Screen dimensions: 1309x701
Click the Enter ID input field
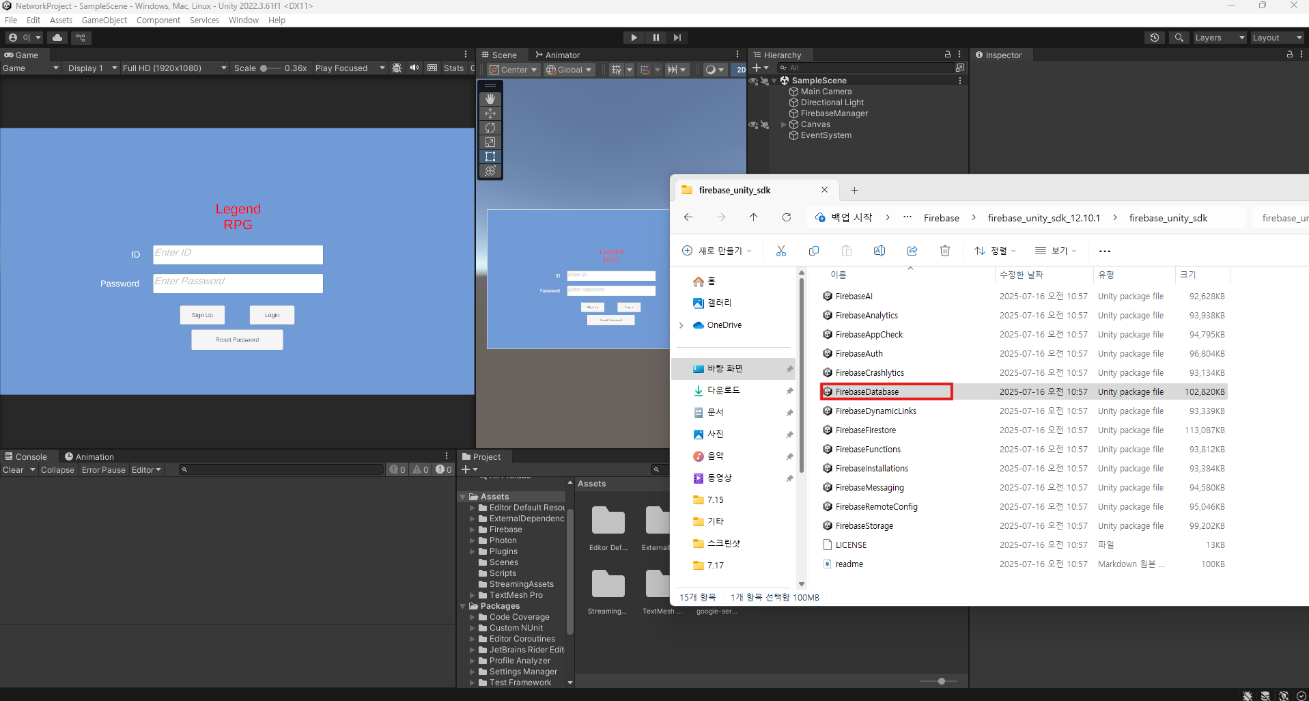[238, 254]
